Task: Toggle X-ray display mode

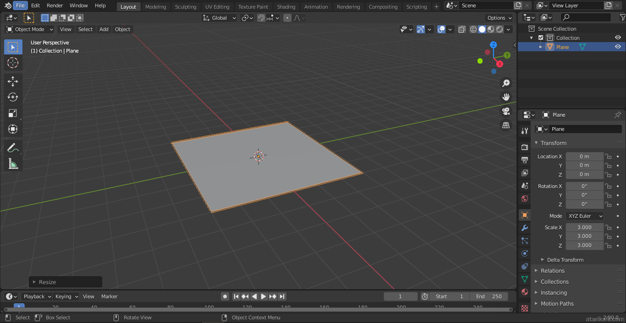Action: [x=461, y=29]
